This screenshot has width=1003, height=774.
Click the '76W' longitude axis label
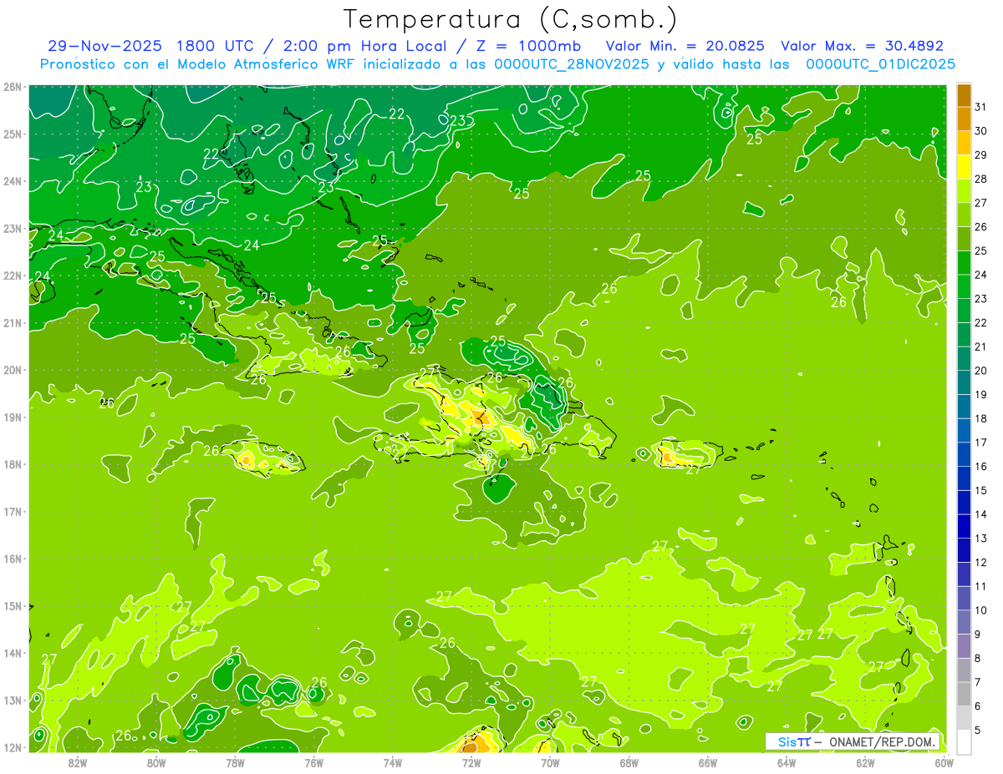click(x=313, y=762)
